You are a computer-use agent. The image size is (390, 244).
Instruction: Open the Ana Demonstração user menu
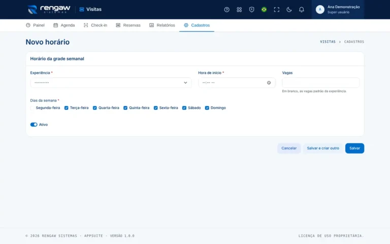pos(338,10)
